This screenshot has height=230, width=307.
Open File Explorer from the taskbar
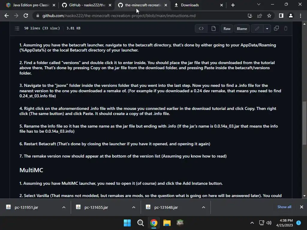coord(167,223)
